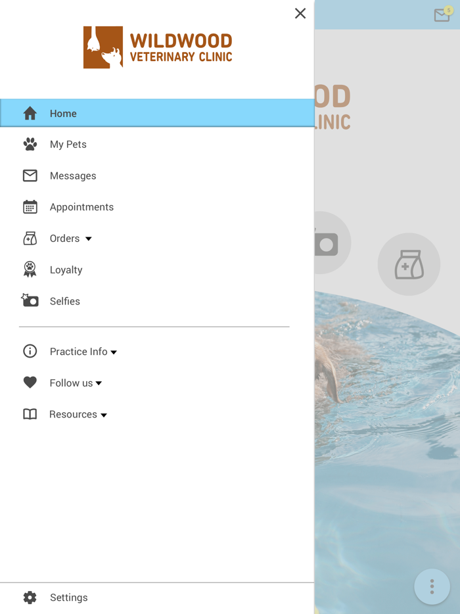
Task: Tap the dimmed round camera button behind drawer
Action: pos(333,243)
